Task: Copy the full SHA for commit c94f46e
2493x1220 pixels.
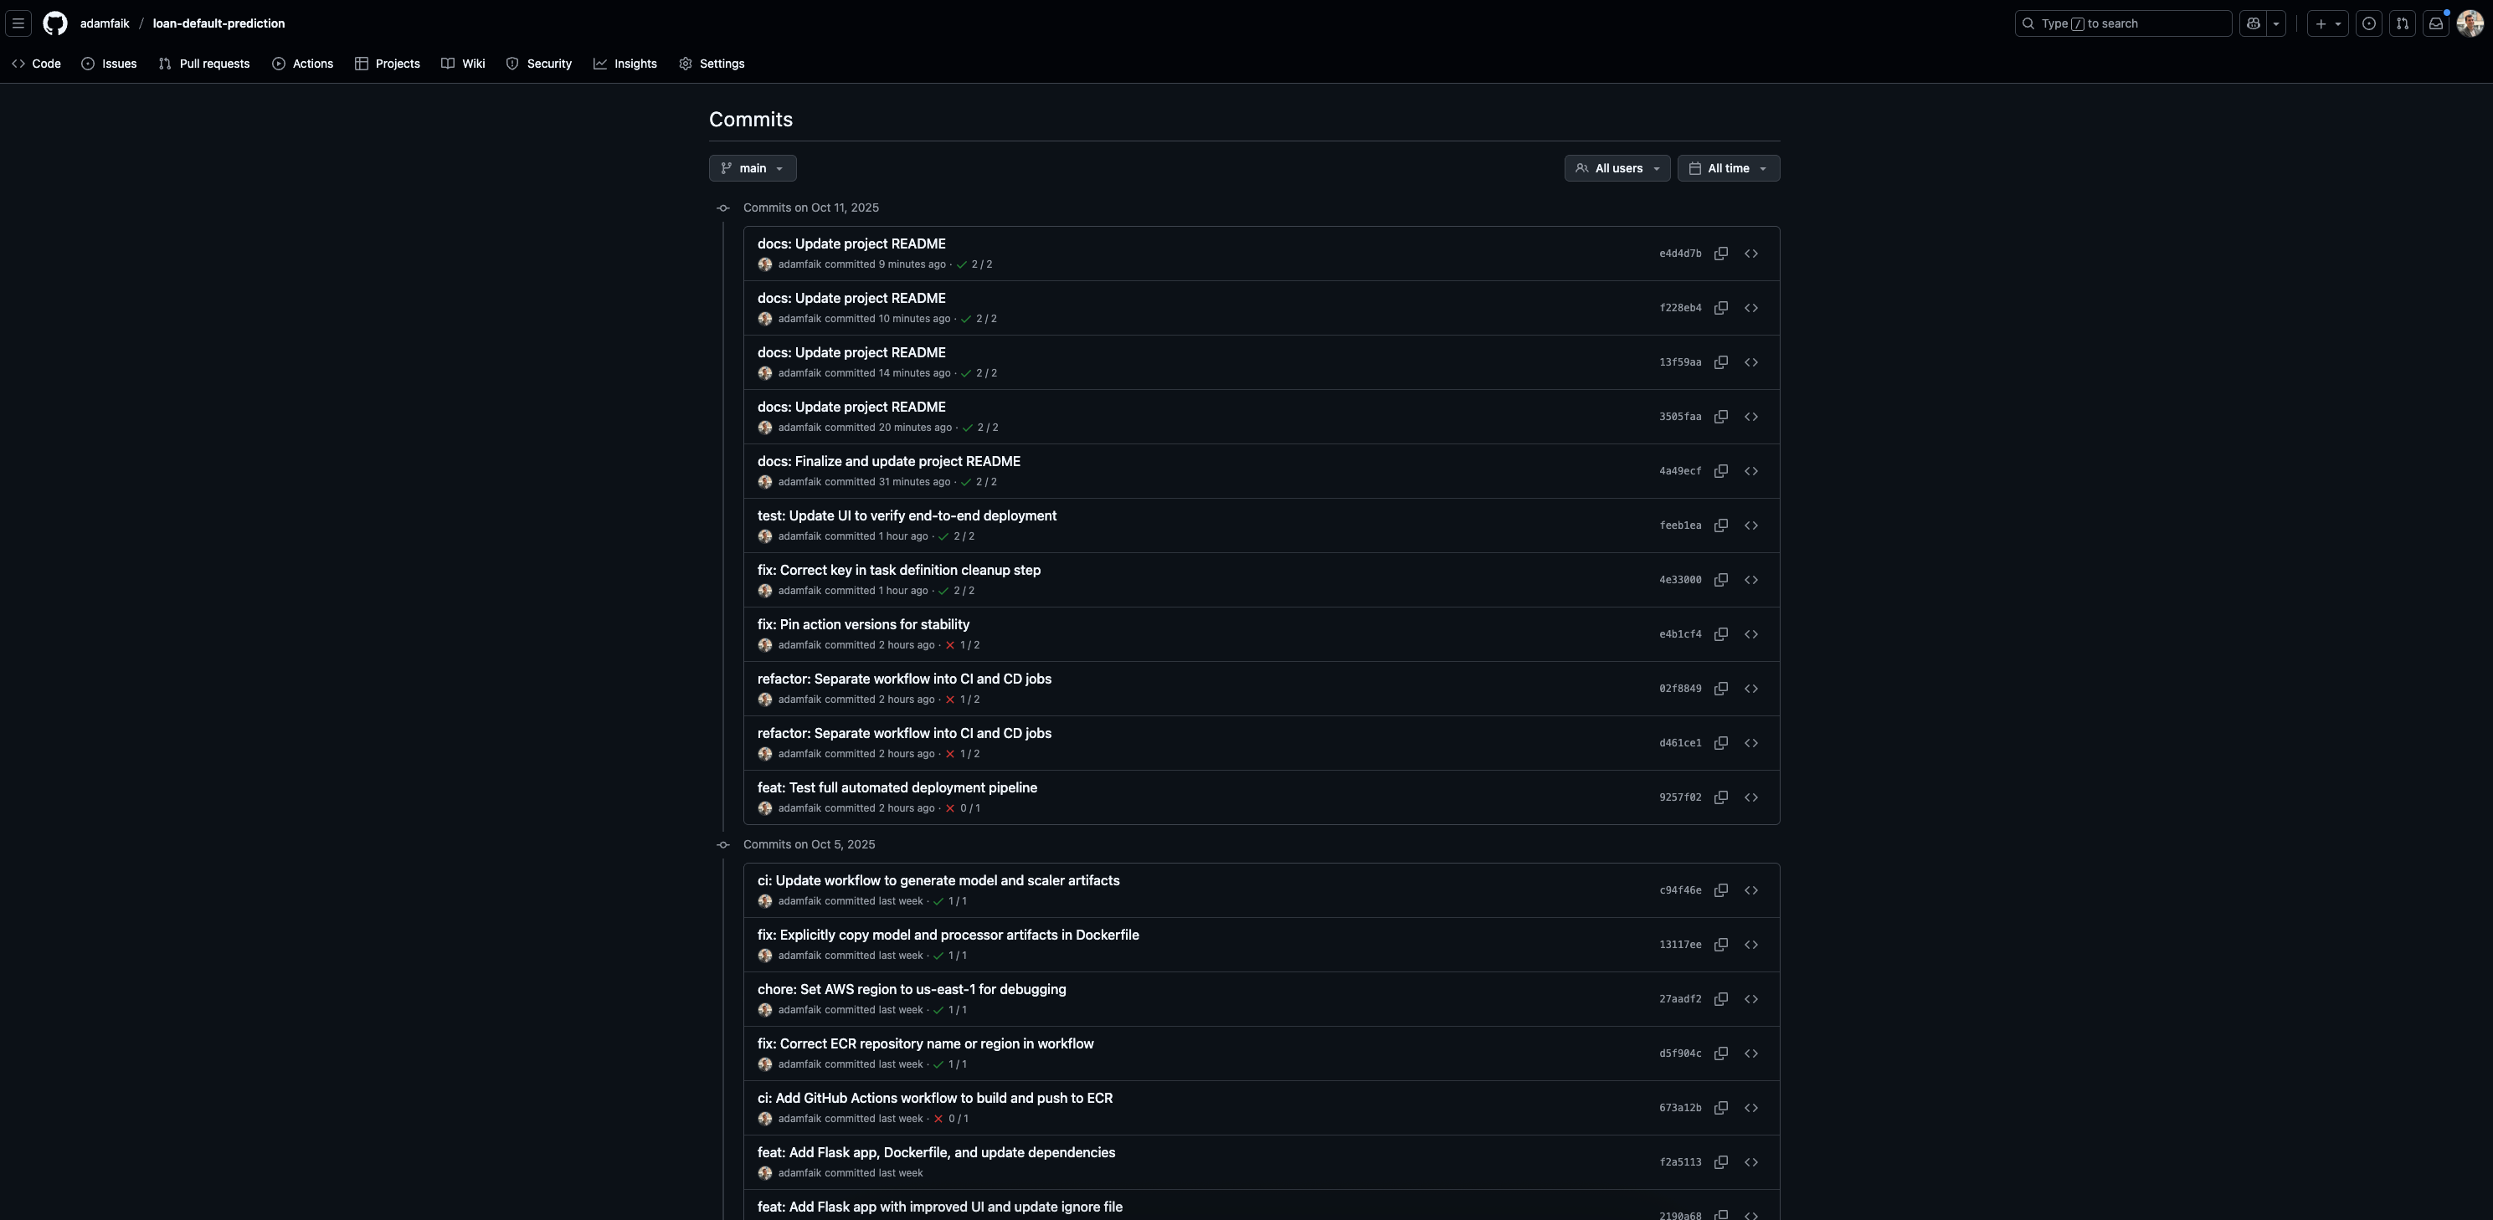Action: pos(1720,890)
